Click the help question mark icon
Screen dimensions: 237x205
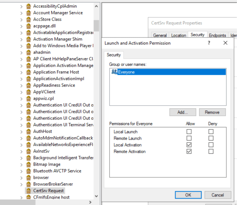click(x=209, y=43)
